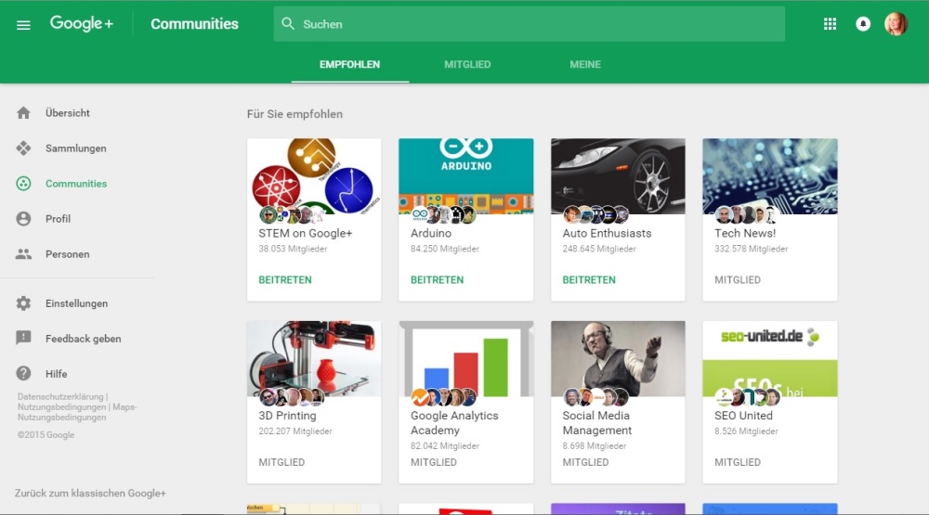929x515 pixels.
Task: Click the Arduino community title
Action: tap(431, 233)
